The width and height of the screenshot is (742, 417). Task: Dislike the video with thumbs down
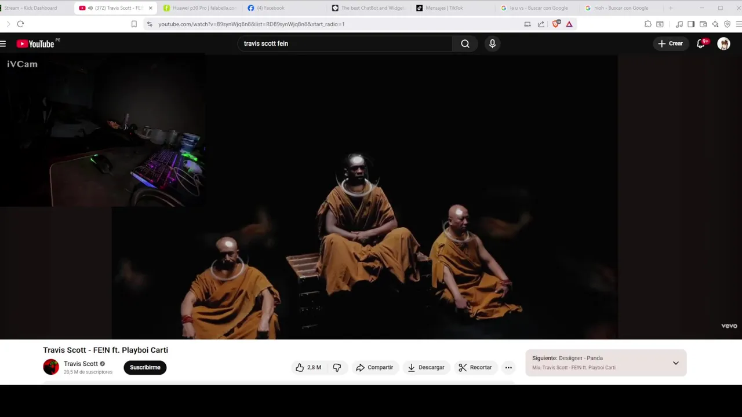pos(337,367)
